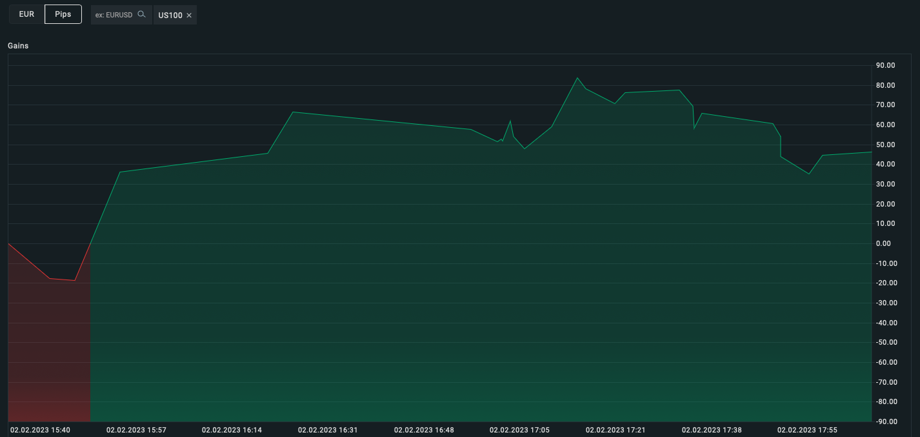920x437 pixels.
Task: Click the 02.02.2023 16:14 time label
Action: pos(232,430)
